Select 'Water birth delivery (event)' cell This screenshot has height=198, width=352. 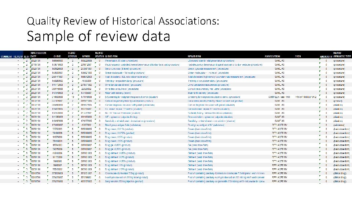click(x=118, y=93)
